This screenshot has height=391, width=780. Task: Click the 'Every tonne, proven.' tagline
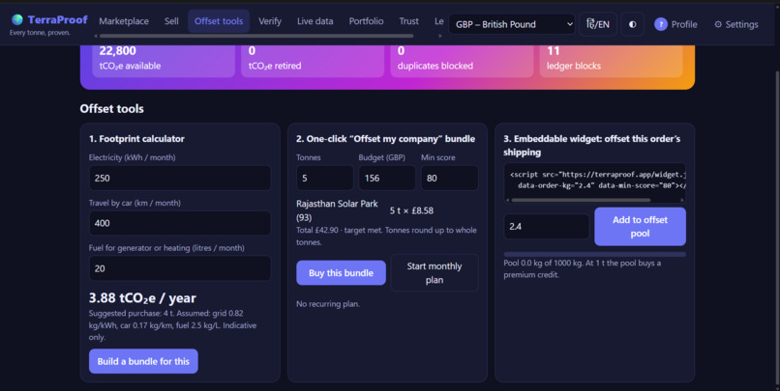[40, 33]
